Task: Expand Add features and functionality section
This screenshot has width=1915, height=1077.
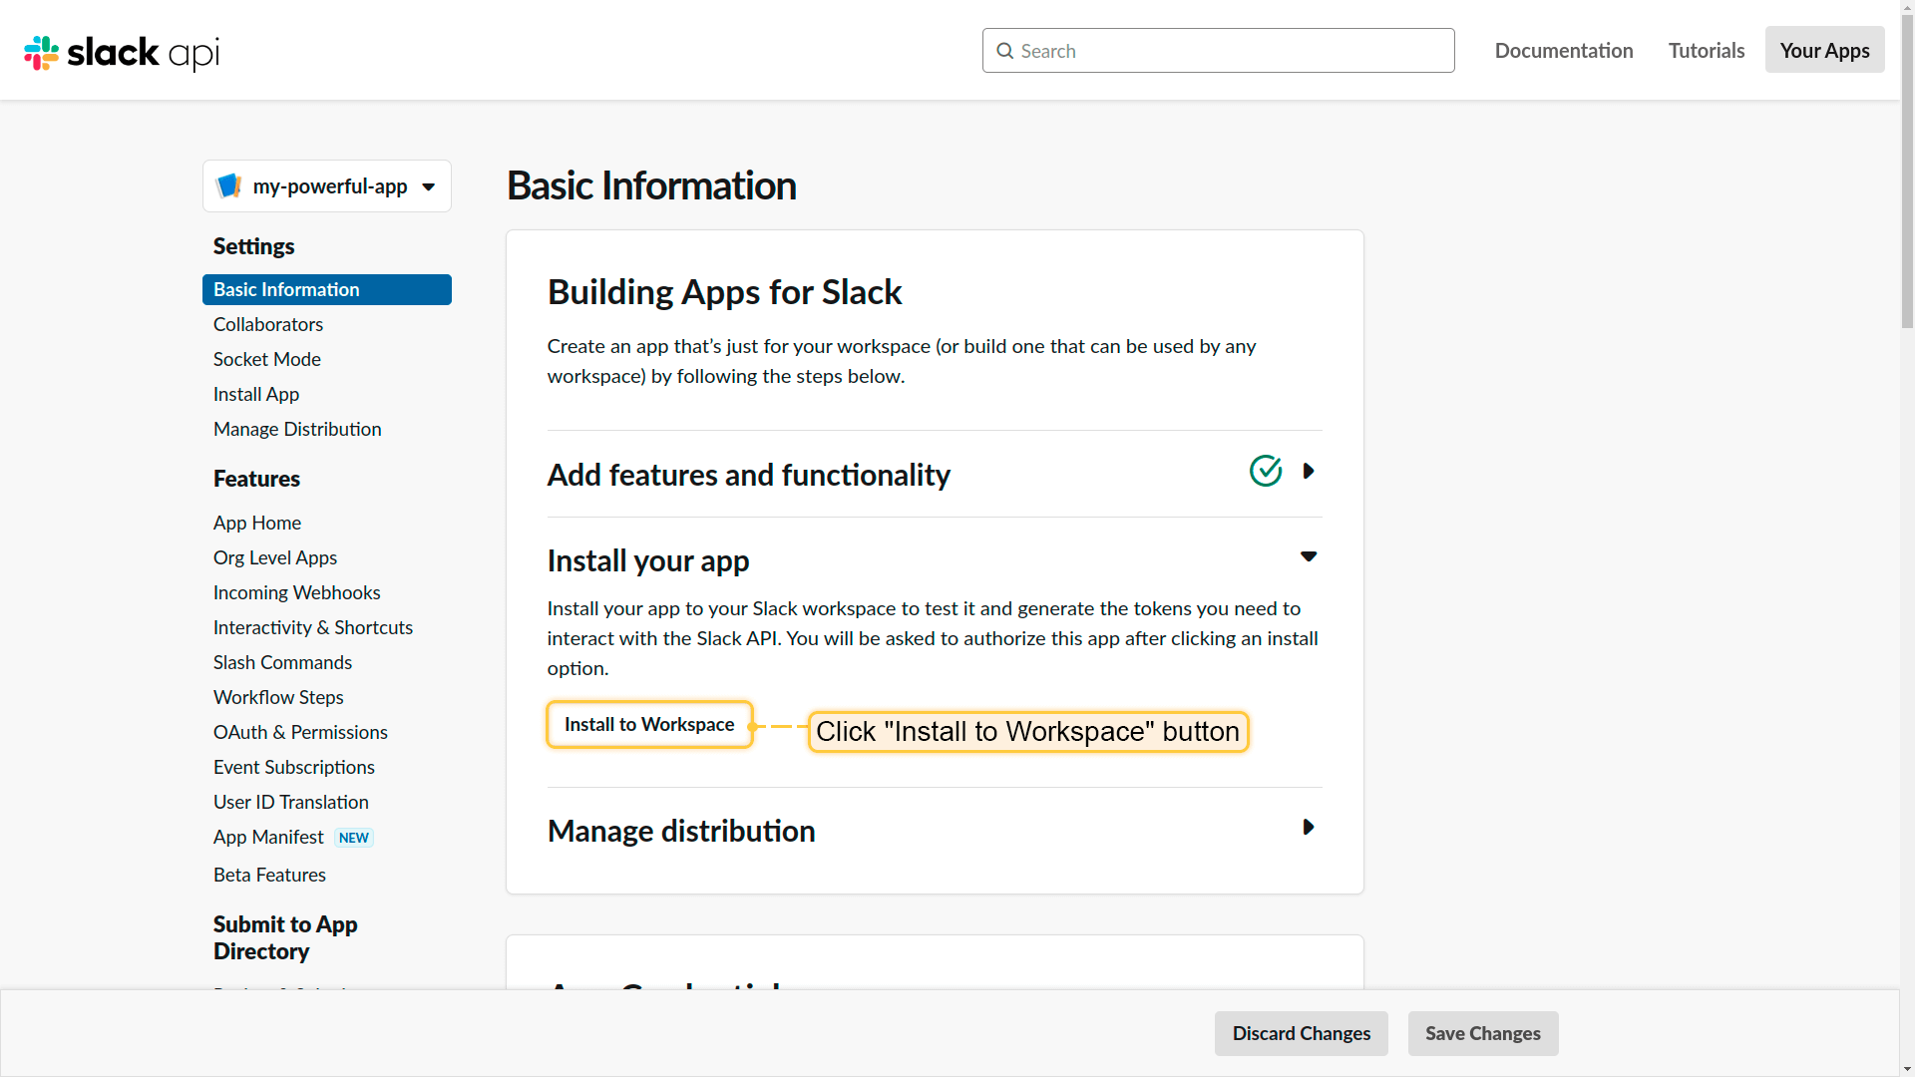Action: point(1309,471)
